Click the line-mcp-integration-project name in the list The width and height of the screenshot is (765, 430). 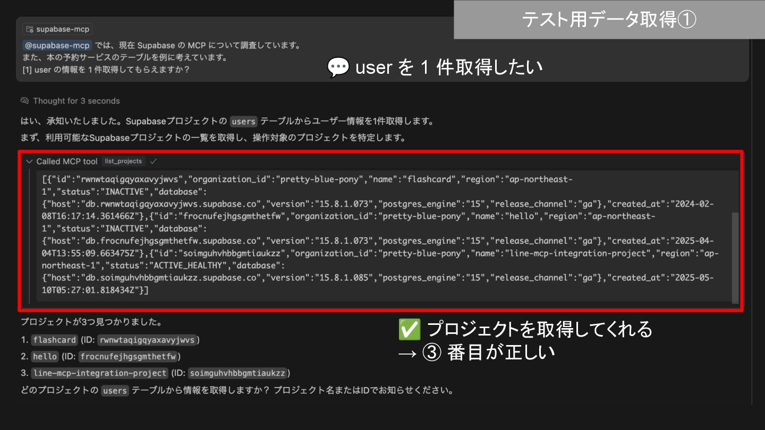pos(99,373)
